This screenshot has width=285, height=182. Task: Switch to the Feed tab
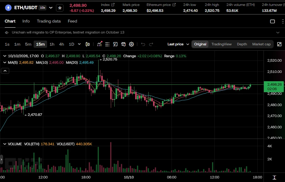[x=72, y=21]
